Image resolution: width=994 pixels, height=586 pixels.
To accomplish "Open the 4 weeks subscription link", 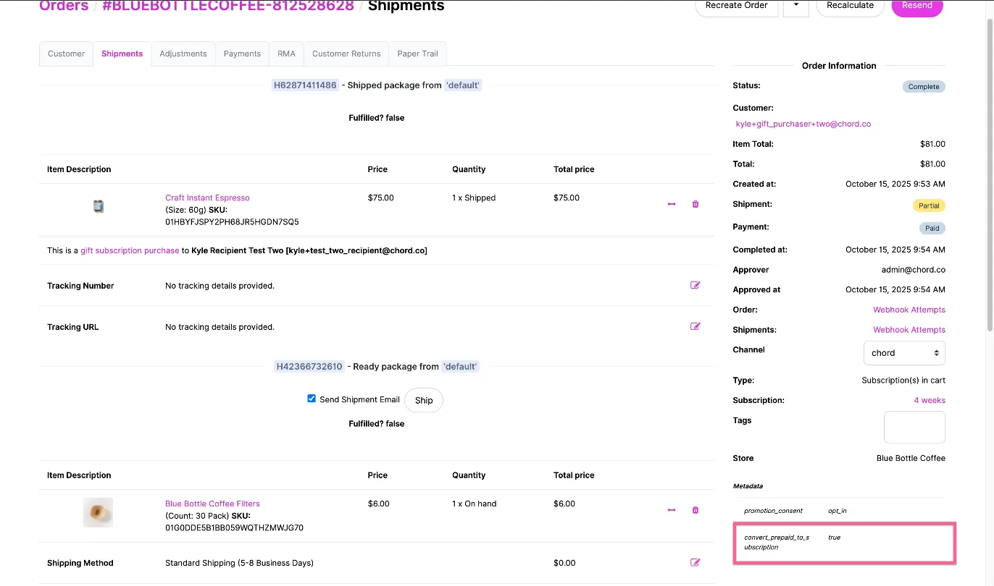I will pos(930,400).
